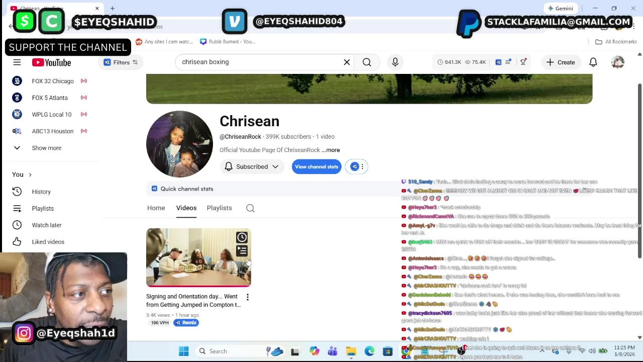Screen dimensions: 643x362
Task: Add video to Watch later clock icon
Action: point(242,237)
